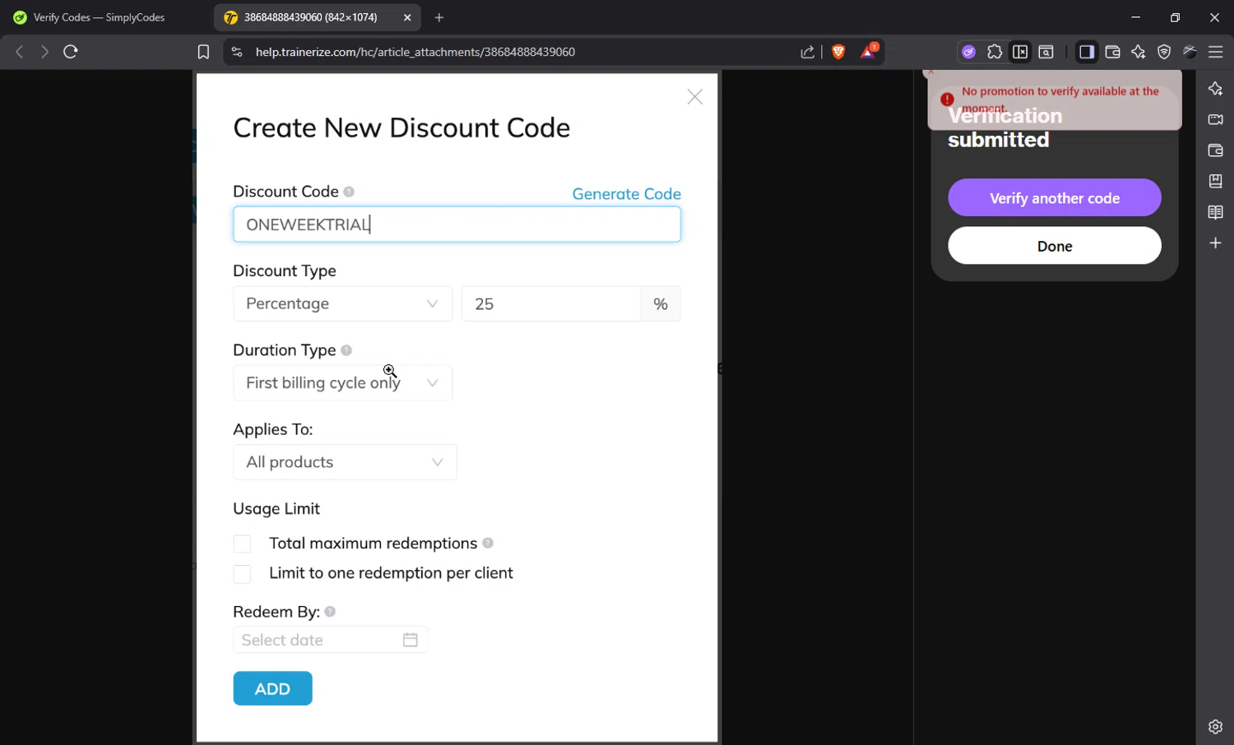Open the Applies To All products dropdown

point(345,462)
